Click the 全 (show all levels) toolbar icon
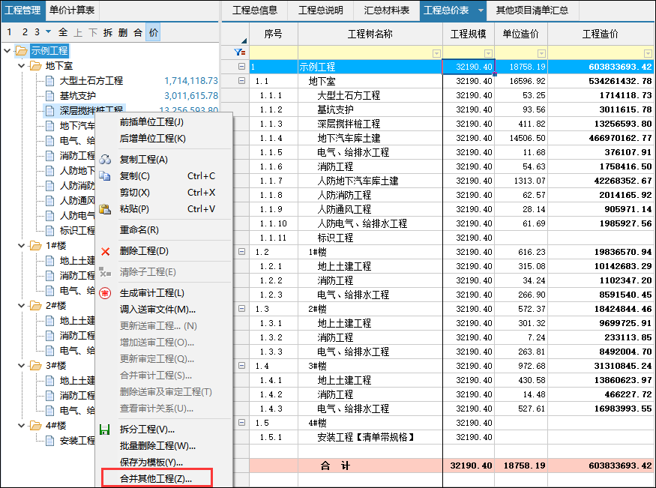 point(63,32)
